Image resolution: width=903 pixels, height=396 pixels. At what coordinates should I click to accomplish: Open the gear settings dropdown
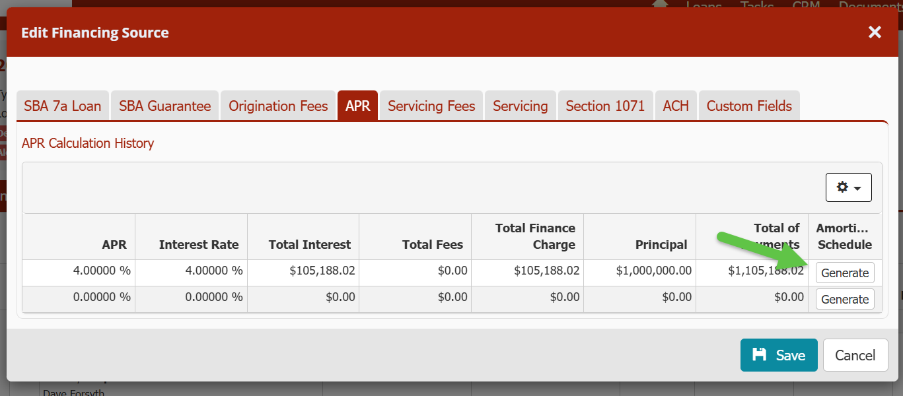[x=848, y=187]
